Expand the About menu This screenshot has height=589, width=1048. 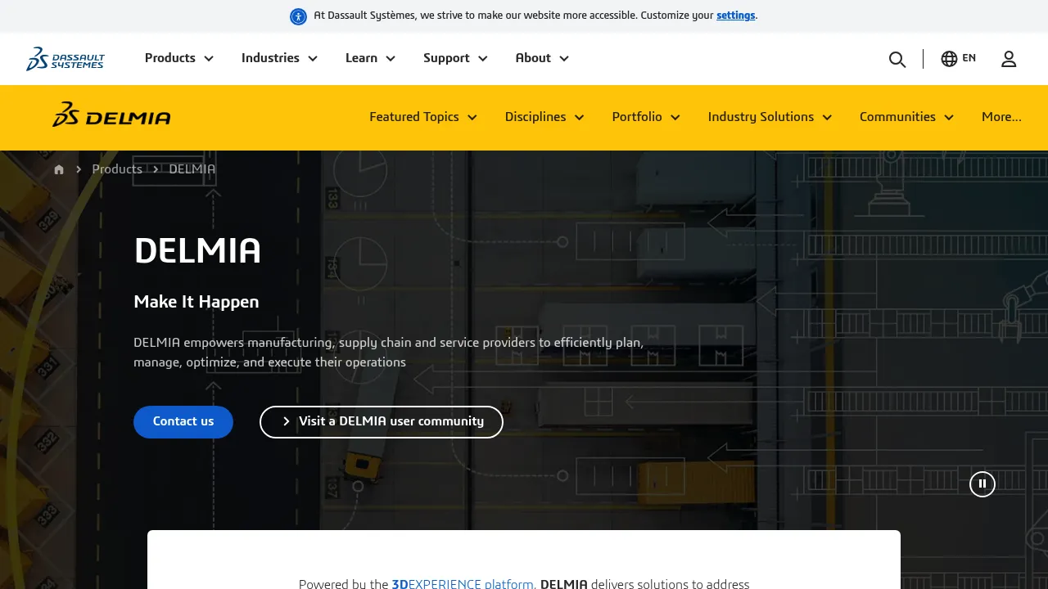click(542, 58)
